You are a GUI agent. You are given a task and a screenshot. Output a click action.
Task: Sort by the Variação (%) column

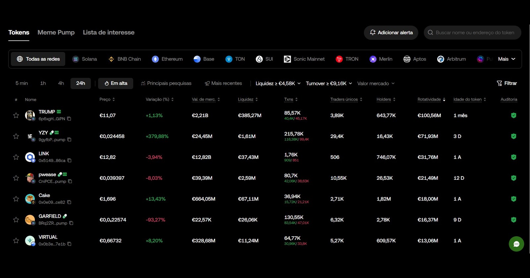pyautogui.click(x=160, y=99)
